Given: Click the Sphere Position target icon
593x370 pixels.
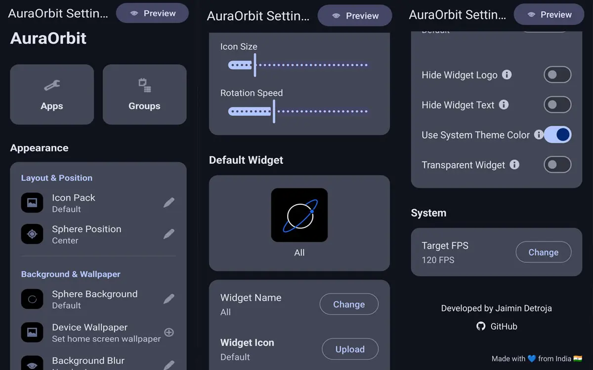Looking at the screenshot, I should 32,234.
